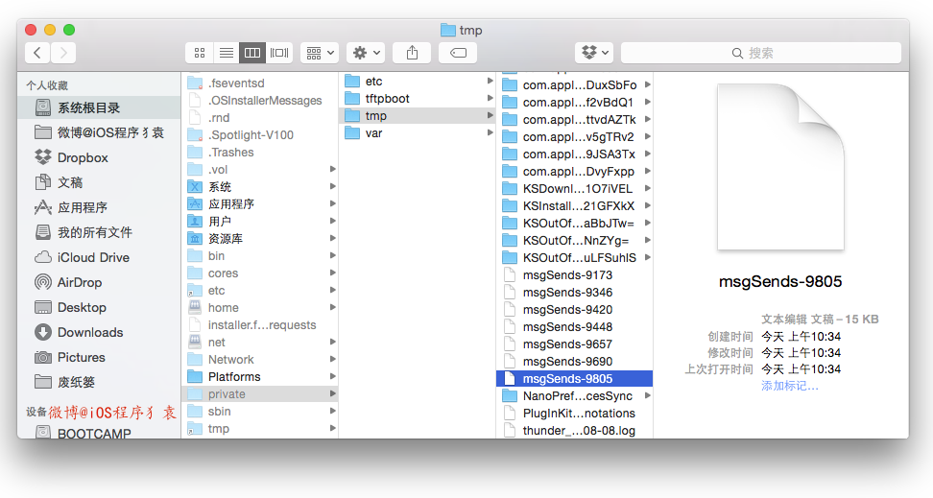Expand the Platforms folder arrow
The image size is (933, 498).
[x=333, y=377]
